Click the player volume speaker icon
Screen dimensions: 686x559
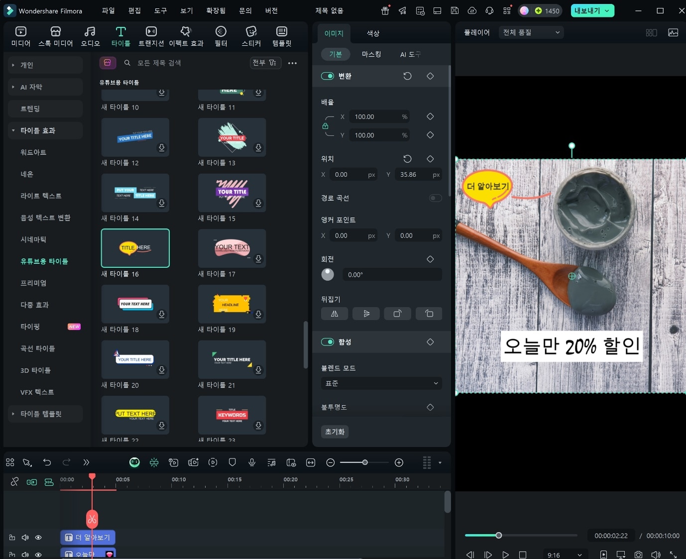pyautogui.click(x=656, y=555)
